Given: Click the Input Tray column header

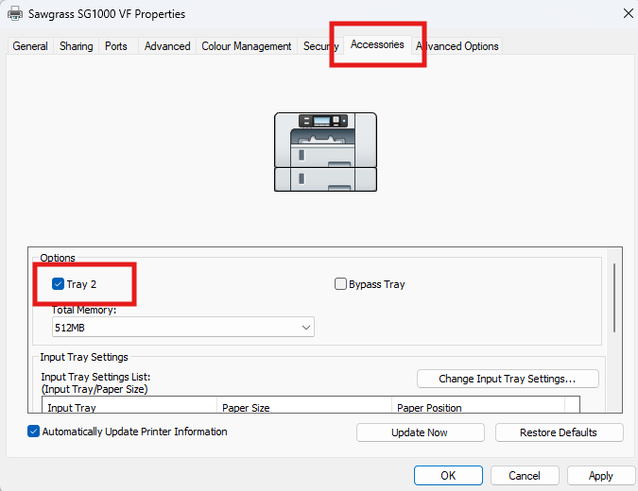Looking at the screenshot, I should 129,405.
